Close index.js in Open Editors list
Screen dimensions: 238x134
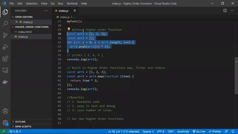16,22
